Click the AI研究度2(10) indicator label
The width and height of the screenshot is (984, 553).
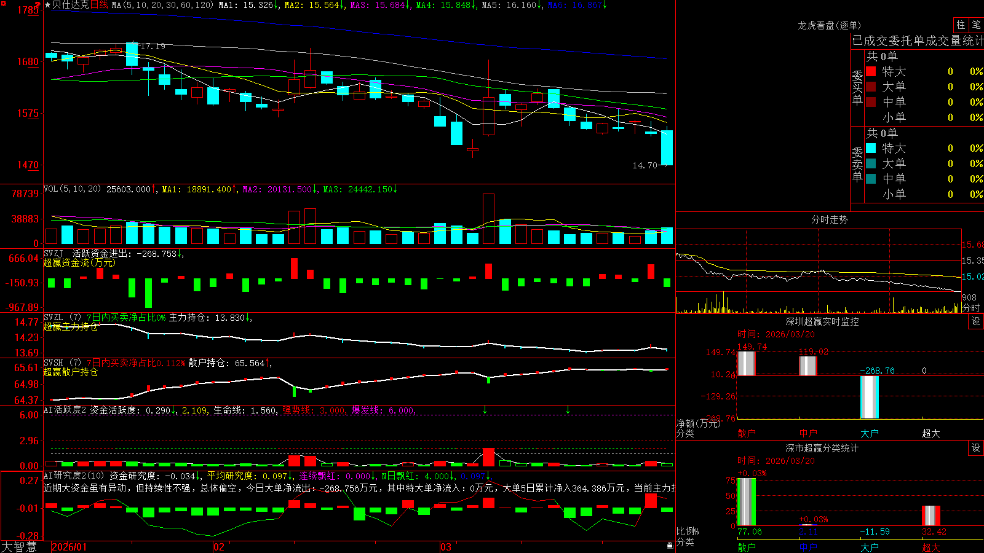pyautogui.click(x=74, y=476)
